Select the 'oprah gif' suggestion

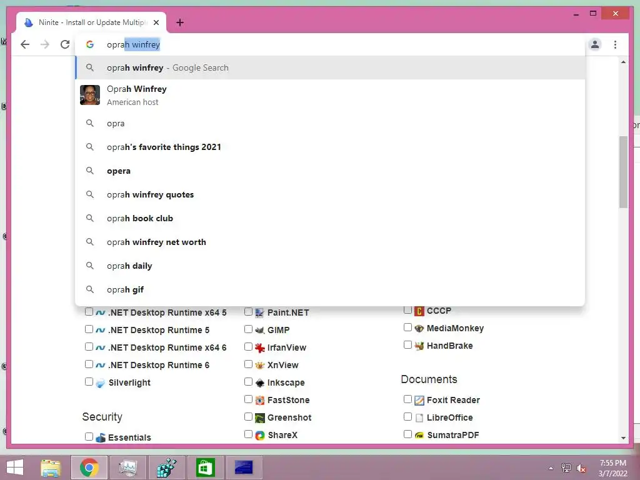click(330, 289)
